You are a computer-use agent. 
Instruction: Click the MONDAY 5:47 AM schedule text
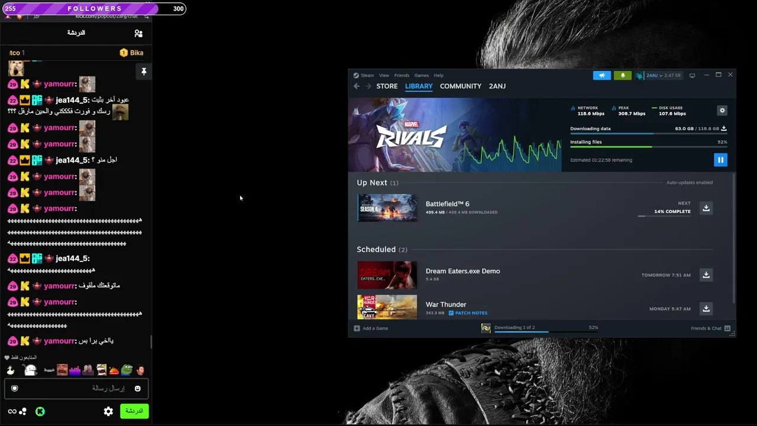point(670,309)
